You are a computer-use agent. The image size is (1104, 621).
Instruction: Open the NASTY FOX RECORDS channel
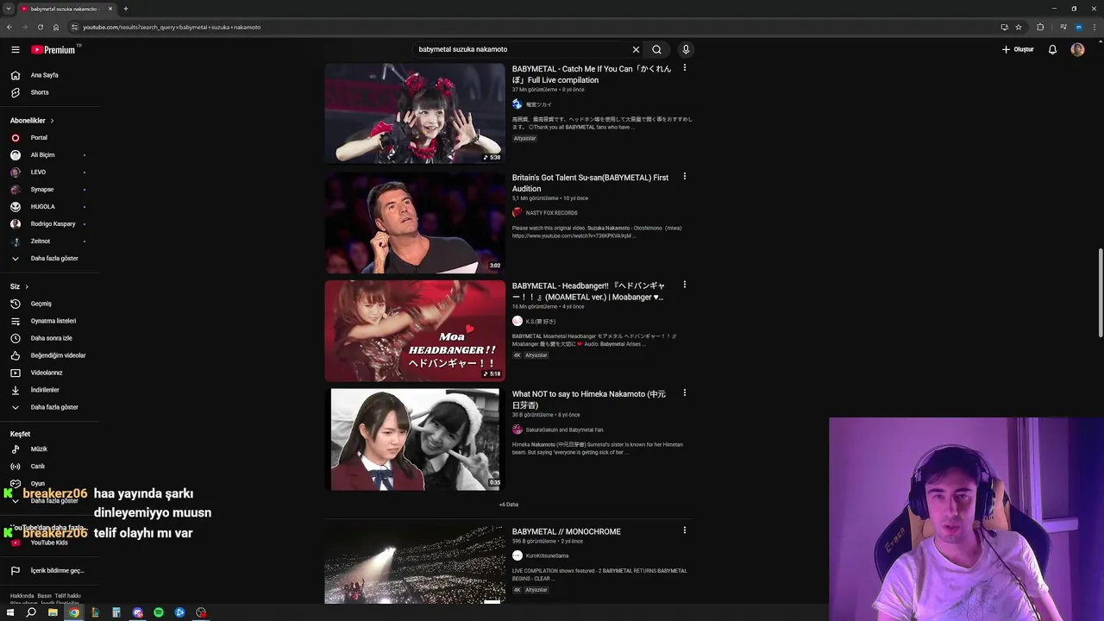[x=551, y=213]
